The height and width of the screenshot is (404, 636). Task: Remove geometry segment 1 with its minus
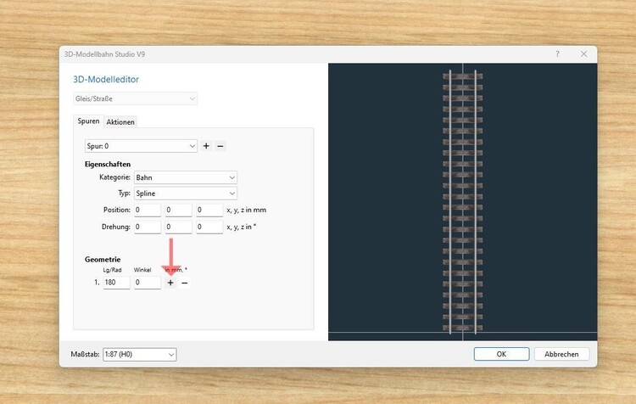[x=185, y=283]
